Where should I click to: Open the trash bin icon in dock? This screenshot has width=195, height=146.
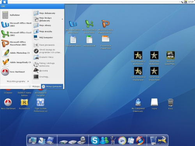click(153, 140)
